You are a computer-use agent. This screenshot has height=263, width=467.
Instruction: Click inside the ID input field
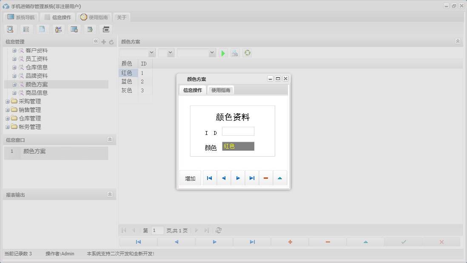click(238, 131)
